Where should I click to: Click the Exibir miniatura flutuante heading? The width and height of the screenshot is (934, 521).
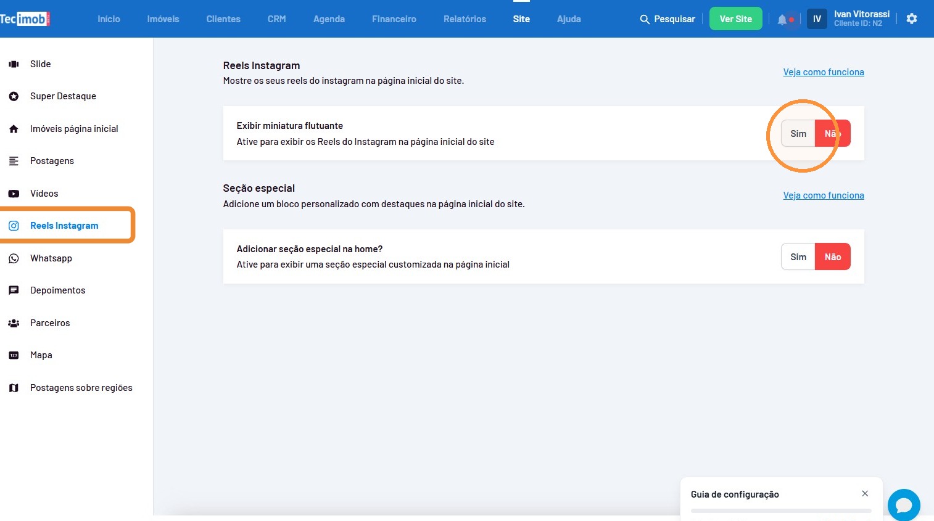tap(290, 126)
